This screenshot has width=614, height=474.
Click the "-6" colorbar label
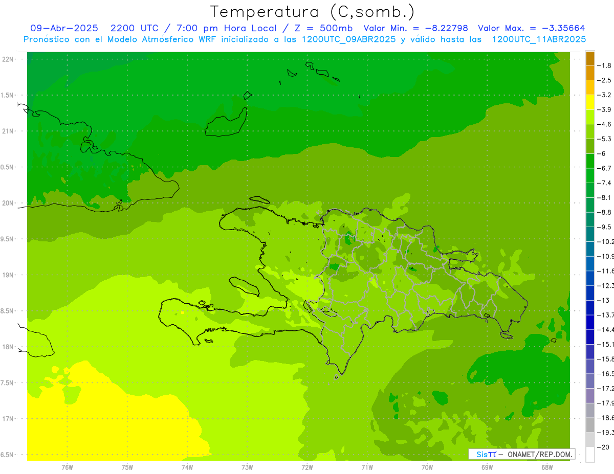pos(602,153)
